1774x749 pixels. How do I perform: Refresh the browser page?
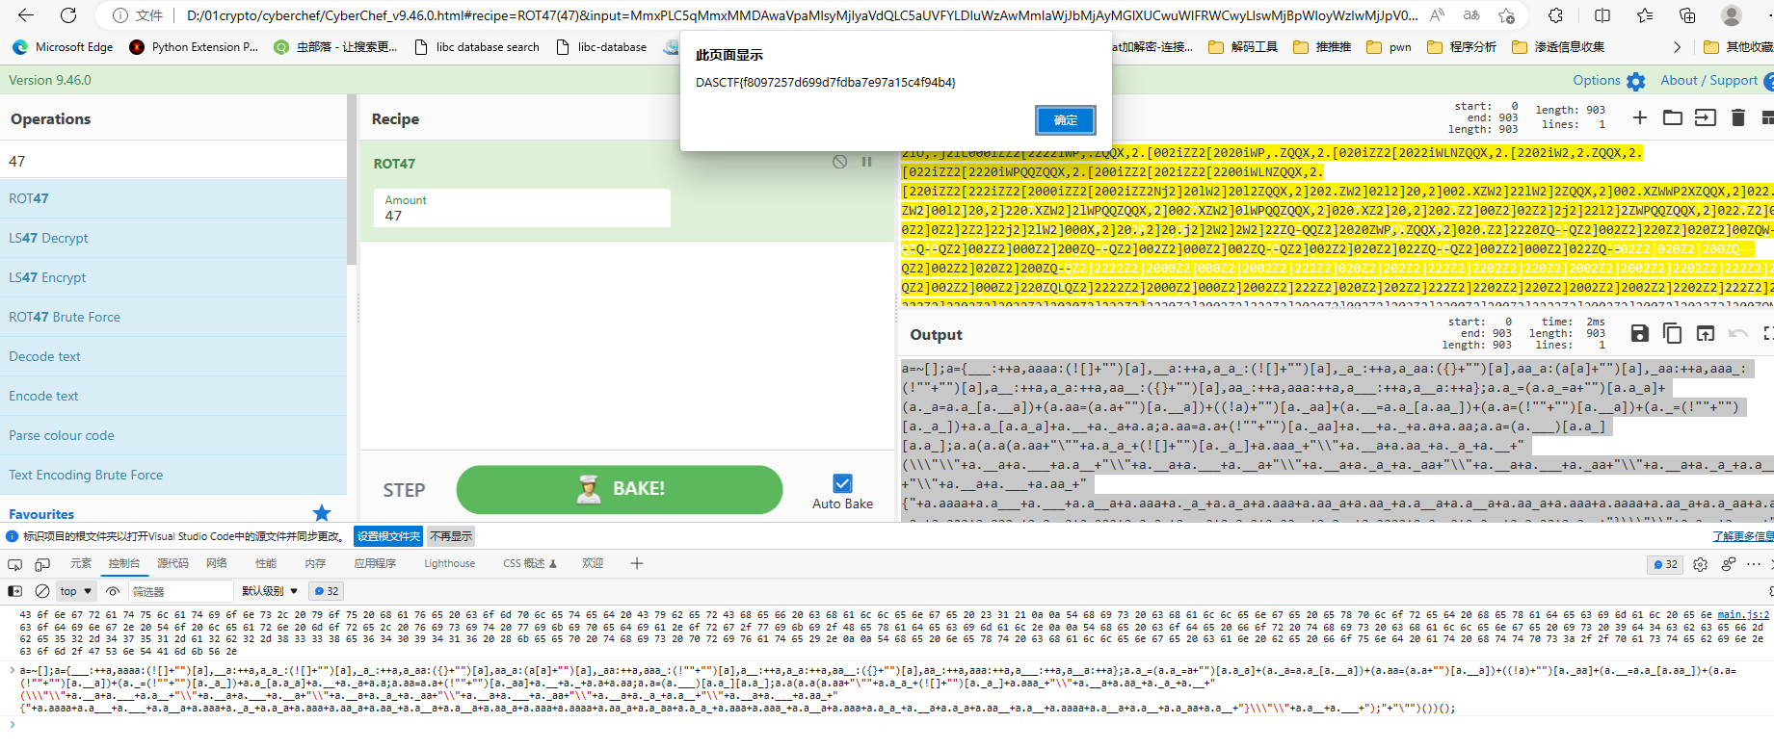[x=68, y=15]
